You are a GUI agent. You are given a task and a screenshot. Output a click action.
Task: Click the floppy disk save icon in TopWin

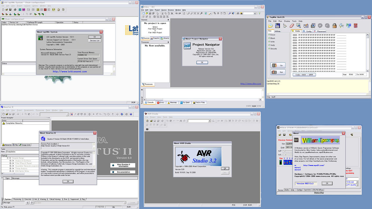click(x=278, y=26)
